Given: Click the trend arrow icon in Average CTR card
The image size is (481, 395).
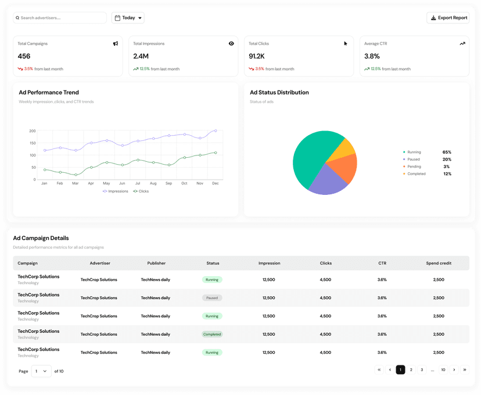Looking at the screenshot, I should tap(462, 44).
